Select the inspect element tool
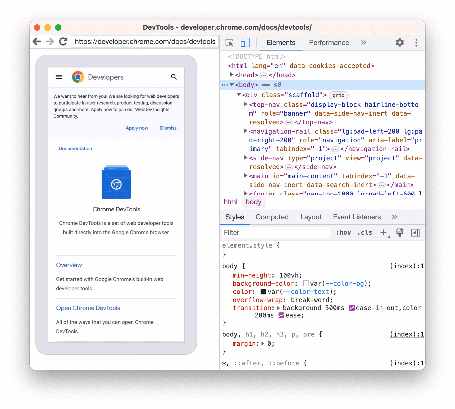The image size is (455, 409). click(x=229, y=43)
